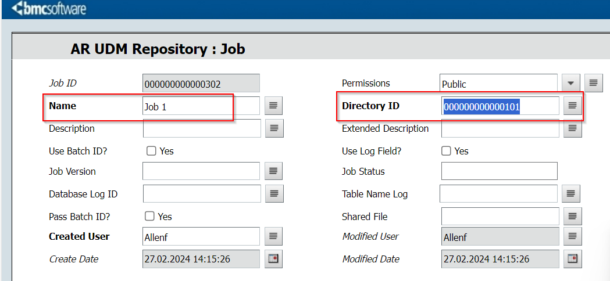610x281 pixels.
Task: Click into the Database Log ID field
Action: (x=202, y=193)
